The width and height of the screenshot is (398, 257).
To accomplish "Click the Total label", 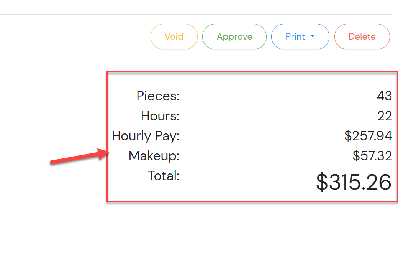I will [164, 176].
